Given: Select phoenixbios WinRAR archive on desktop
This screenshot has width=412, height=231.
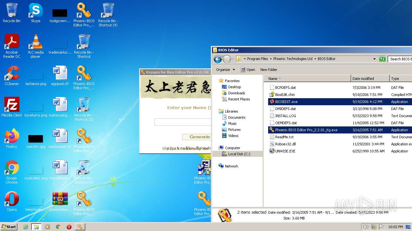Looking at the screenshot, I should click(60, 201).
